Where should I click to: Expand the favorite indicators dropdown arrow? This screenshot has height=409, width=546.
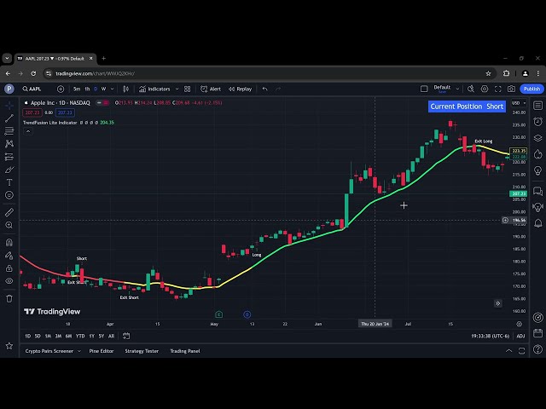click(x=177, y=89)
